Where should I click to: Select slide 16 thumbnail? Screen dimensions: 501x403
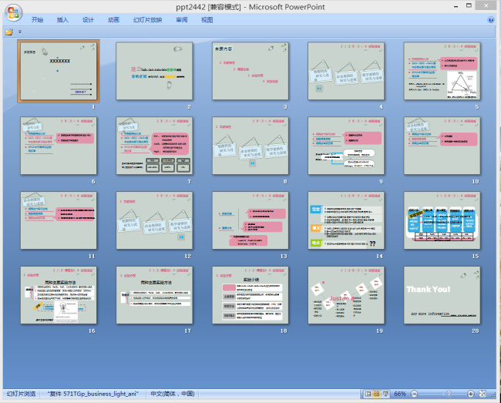coord(59,295)
